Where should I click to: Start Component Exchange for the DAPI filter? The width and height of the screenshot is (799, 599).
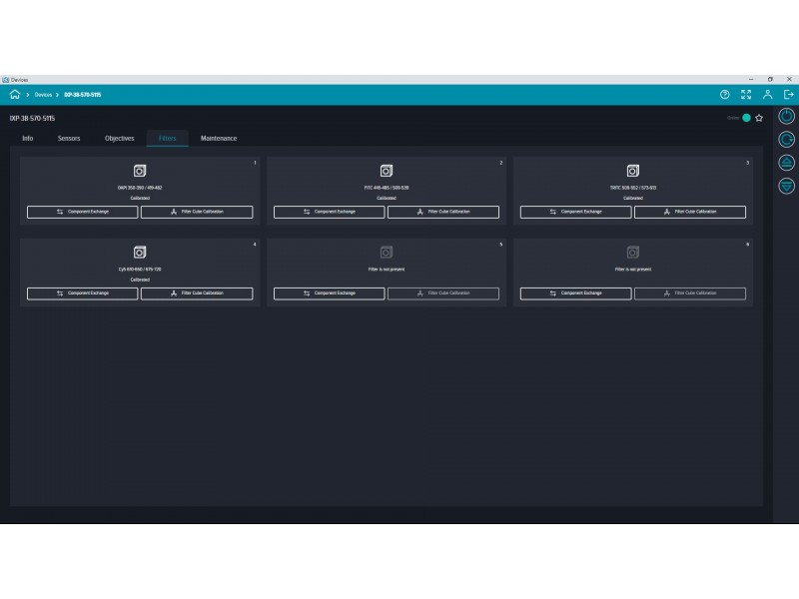[83, 212]
